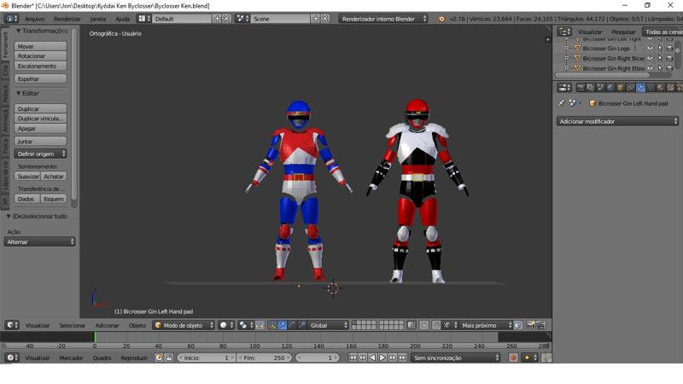Click the record button in timeline header
Screen dimensions: 683x384
click(x=513, y=358)
